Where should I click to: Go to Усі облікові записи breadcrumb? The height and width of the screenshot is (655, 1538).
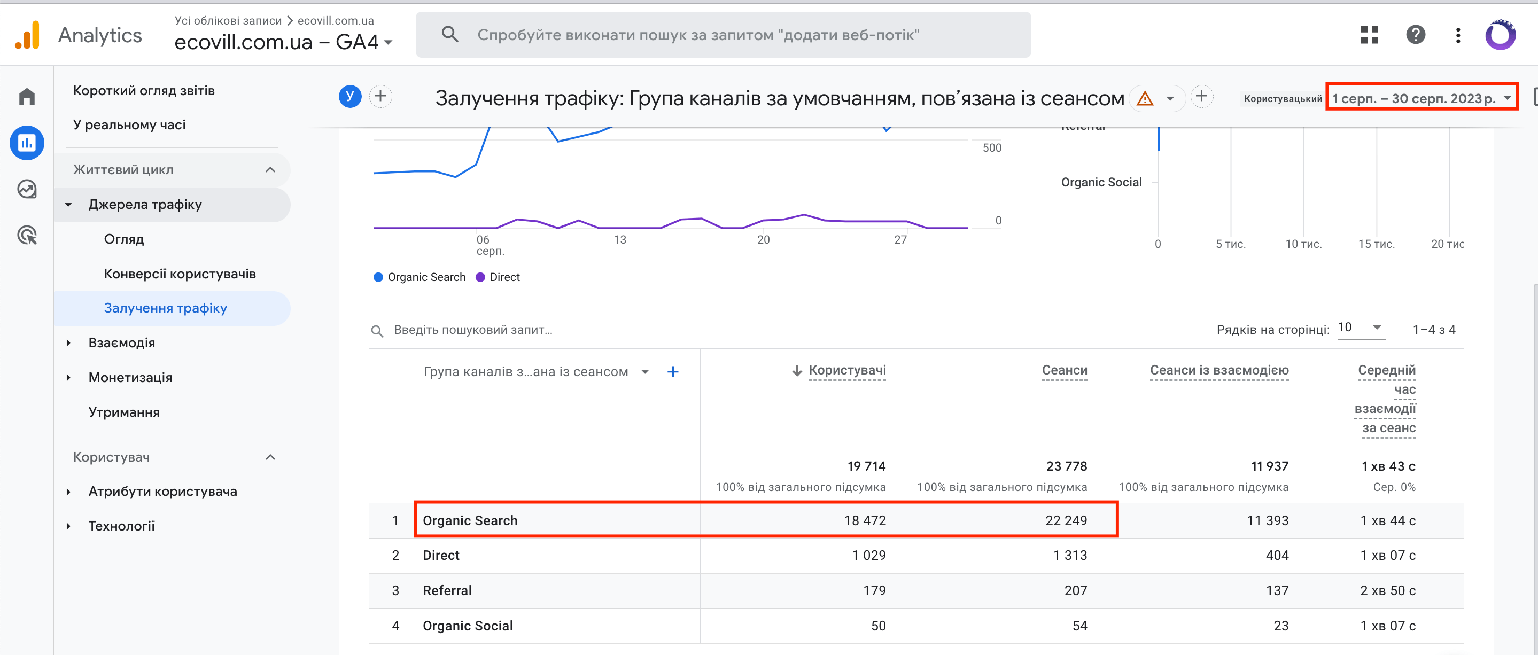(x=228, y=20)
